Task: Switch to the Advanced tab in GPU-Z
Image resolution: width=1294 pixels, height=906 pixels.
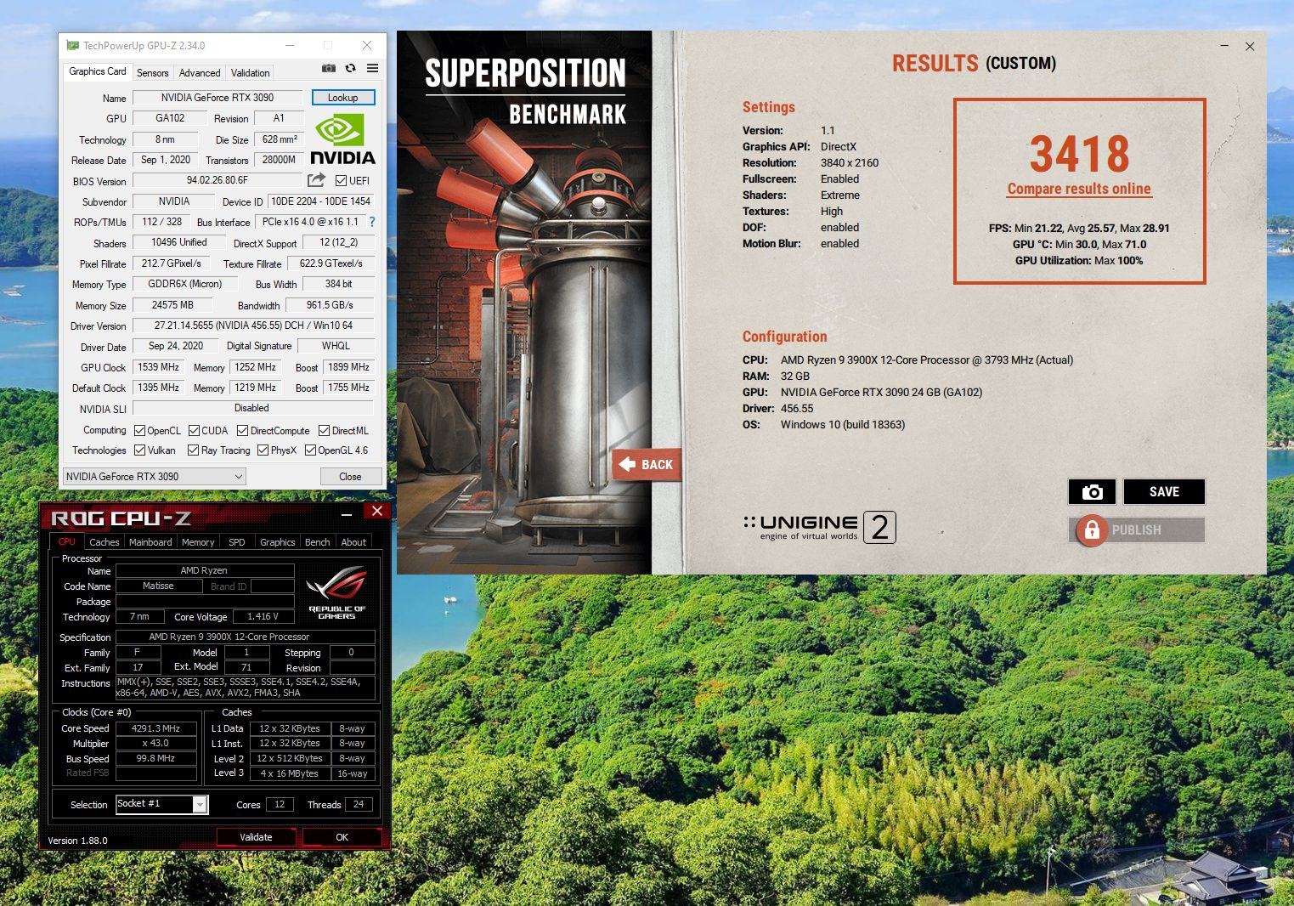Action: point(200,73)
